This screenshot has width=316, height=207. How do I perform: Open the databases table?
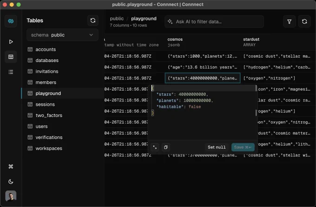62,60
